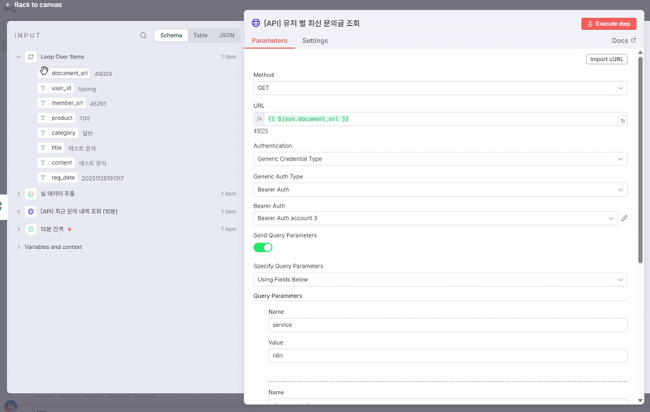The height and width of the screenshot is (412, 650).
Task: Click the query parameter Value field containing n8n
Action: point(448,355)
